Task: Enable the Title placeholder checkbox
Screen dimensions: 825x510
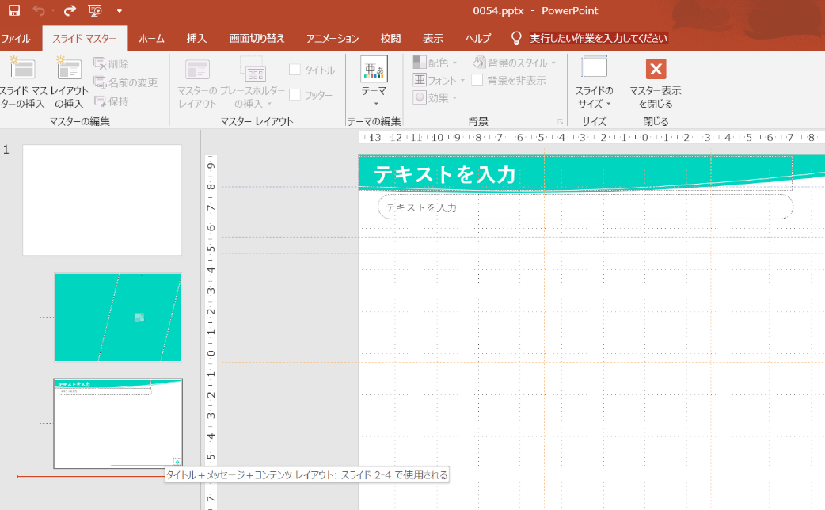Action: tap(295, 69)
